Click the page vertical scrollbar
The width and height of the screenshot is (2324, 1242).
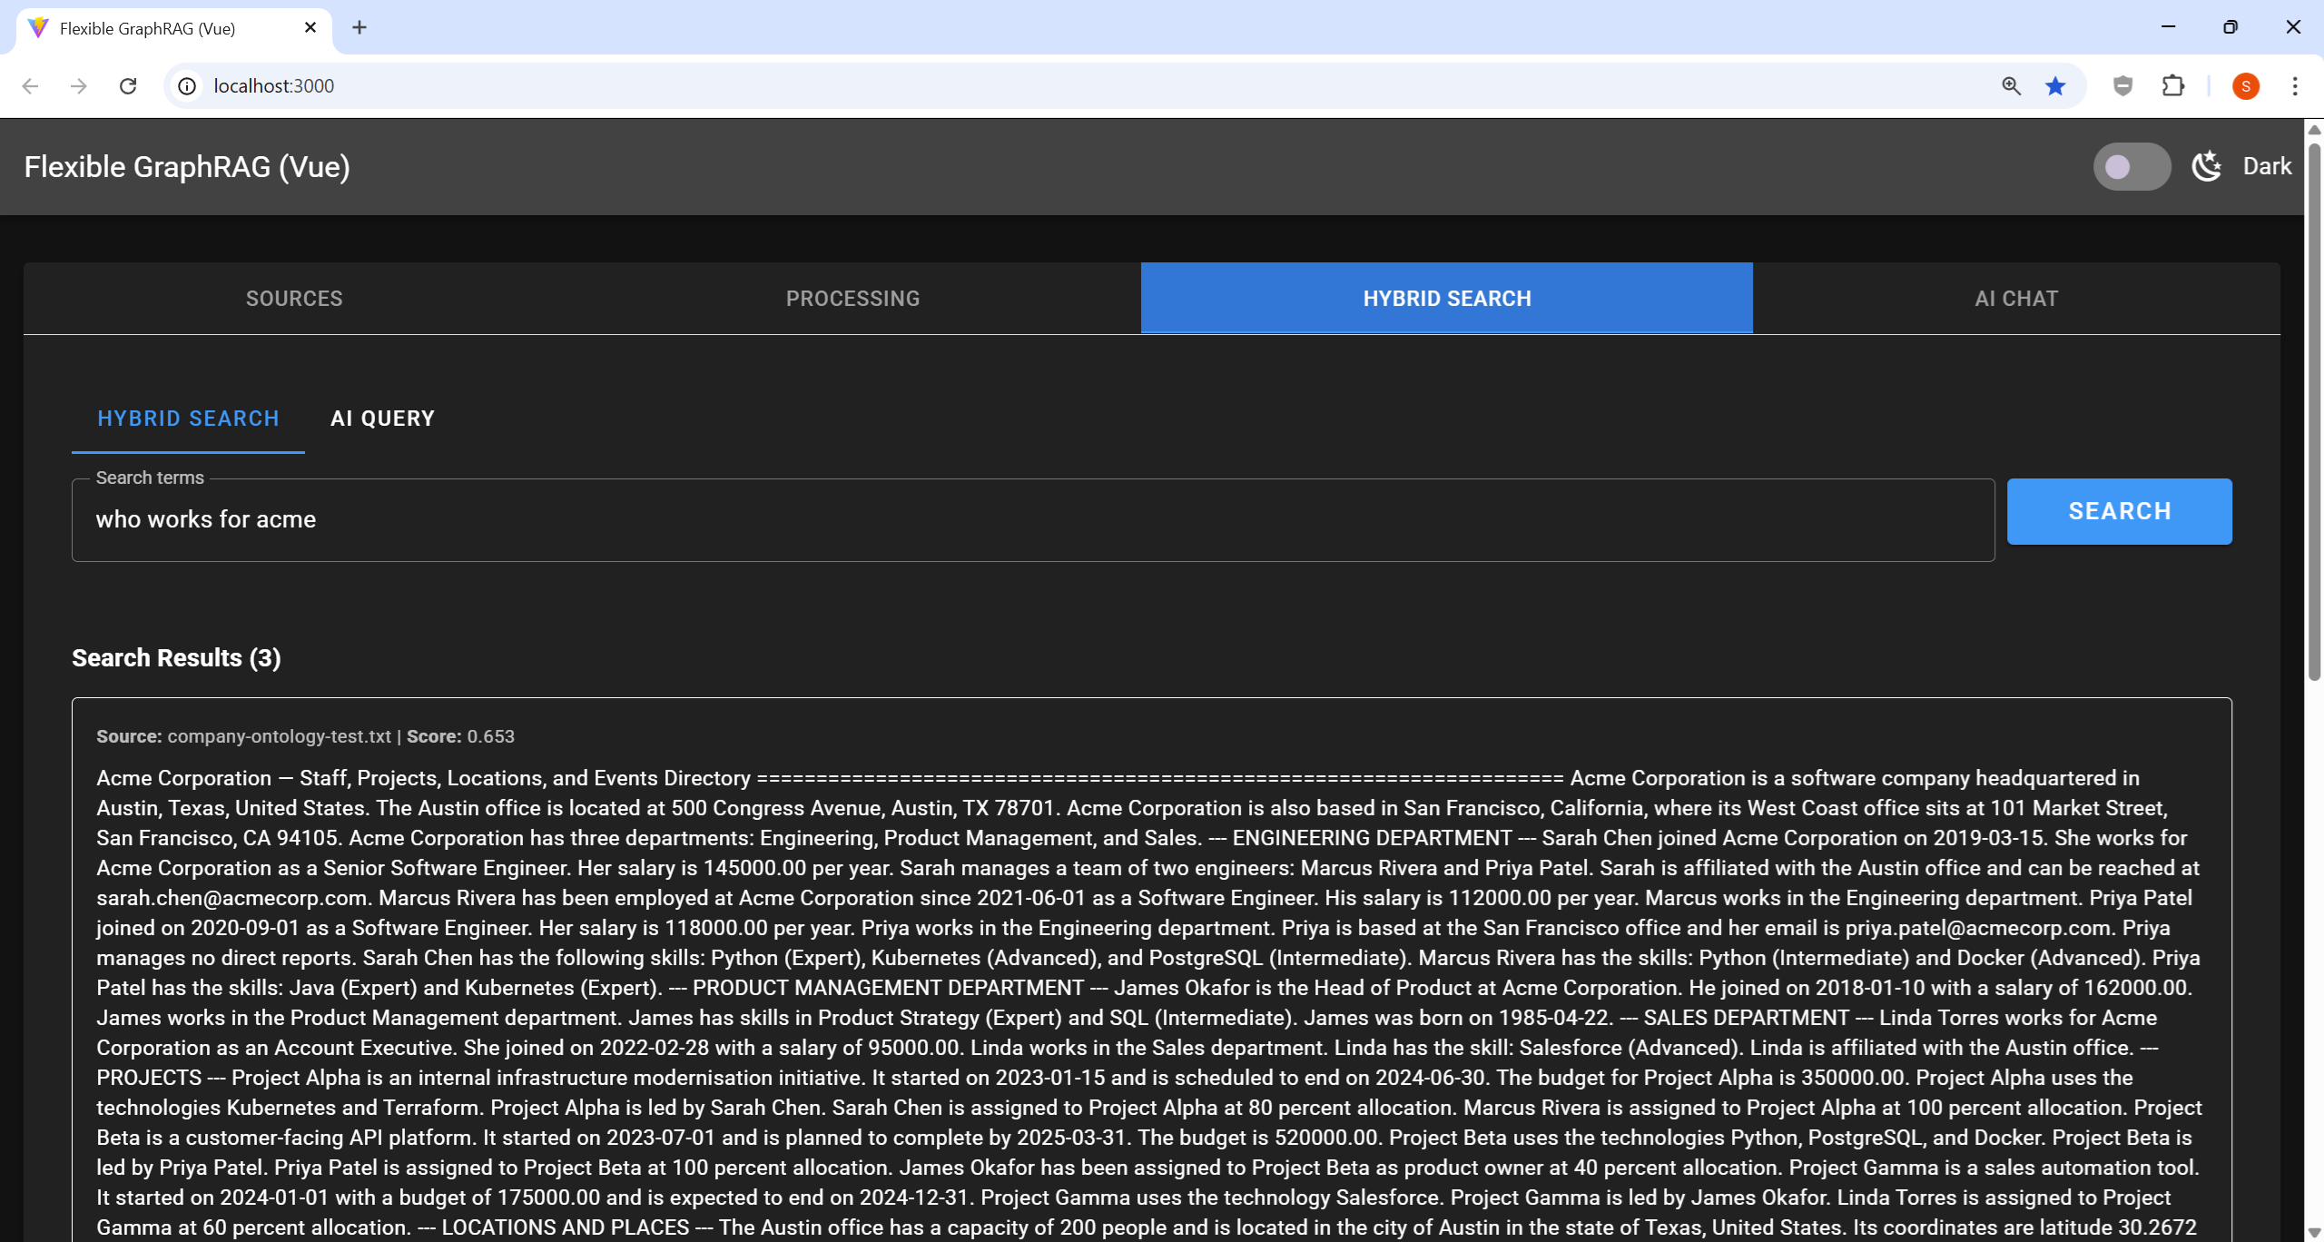click(2314, 409)
